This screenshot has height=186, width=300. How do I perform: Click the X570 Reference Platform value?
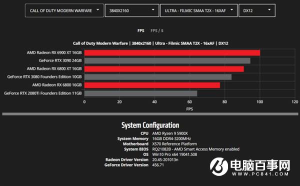(x=174, y=144)
